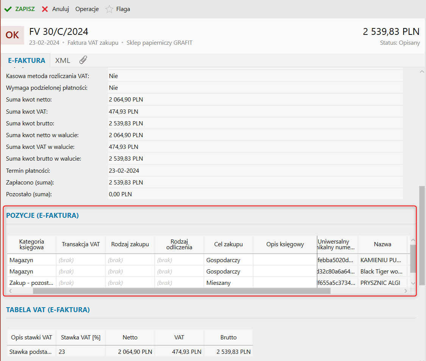This screenshot has height=361, width=426.
Task: Open the Operacje menu
Action: click(87, 9)
